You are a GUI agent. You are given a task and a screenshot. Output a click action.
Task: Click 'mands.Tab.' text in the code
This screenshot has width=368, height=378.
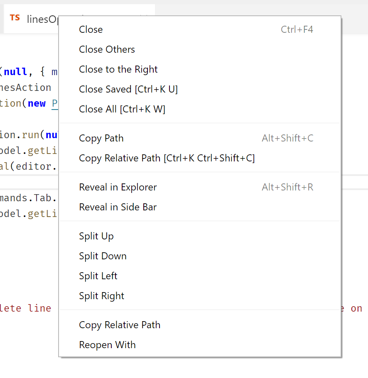[x=29, y=198]
